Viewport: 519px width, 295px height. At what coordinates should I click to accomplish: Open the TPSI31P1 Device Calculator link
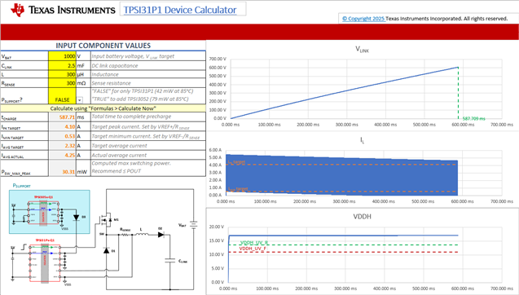pos(180,10)
